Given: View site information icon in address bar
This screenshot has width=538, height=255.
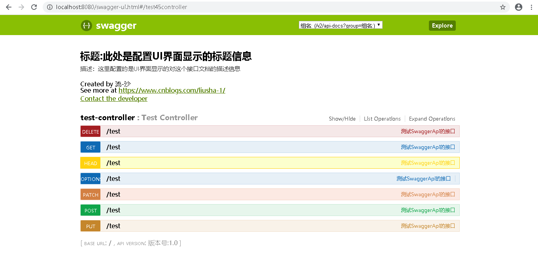Looking at the screenshot, I should (49, 7).
